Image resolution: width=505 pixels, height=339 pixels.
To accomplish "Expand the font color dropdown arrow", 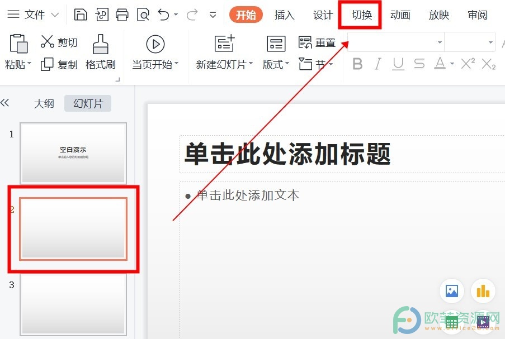I will (452, 64).
